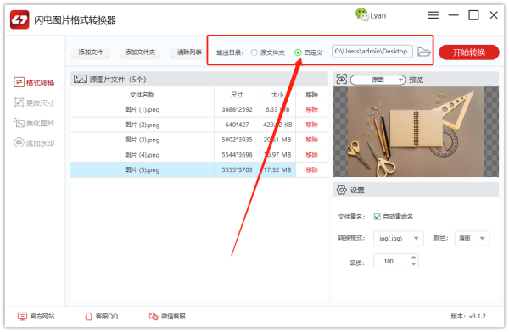
Task: Click size cell 640*427
Action: click(237, 125)
